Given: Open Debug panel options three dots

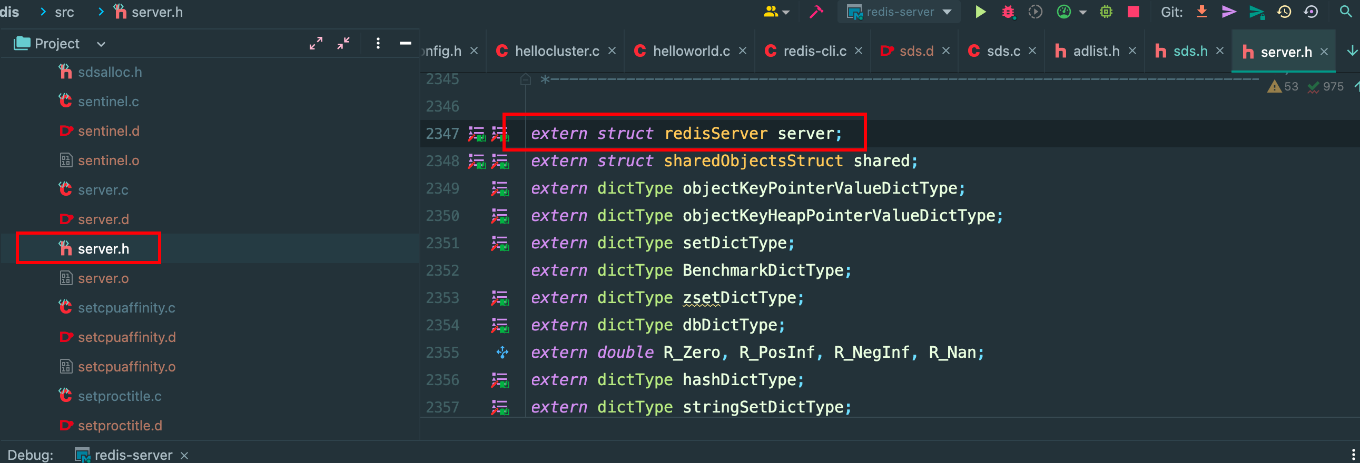Looking at the screenshot, I should (1353, 455).
